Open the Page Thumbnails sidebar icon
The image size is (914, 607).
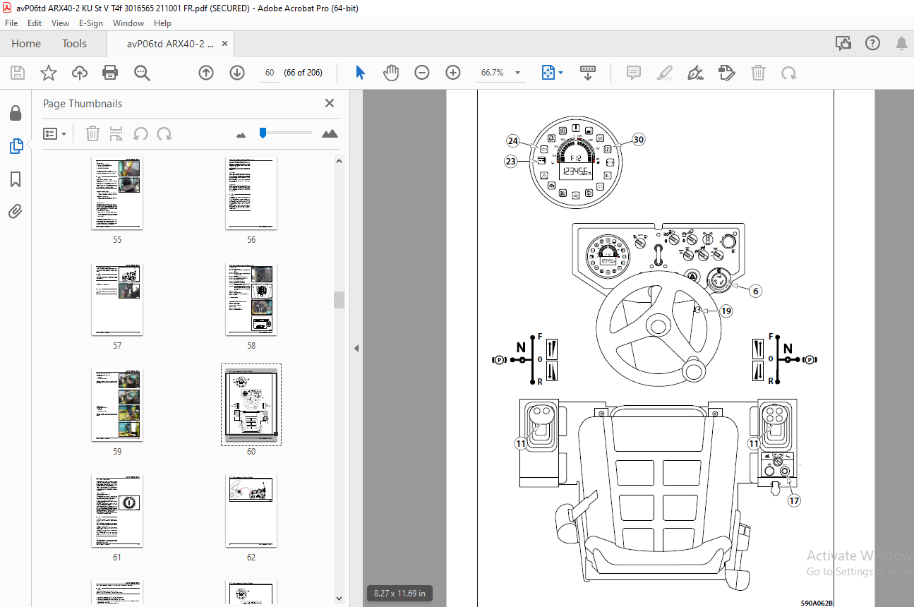(x=16, y=146)
